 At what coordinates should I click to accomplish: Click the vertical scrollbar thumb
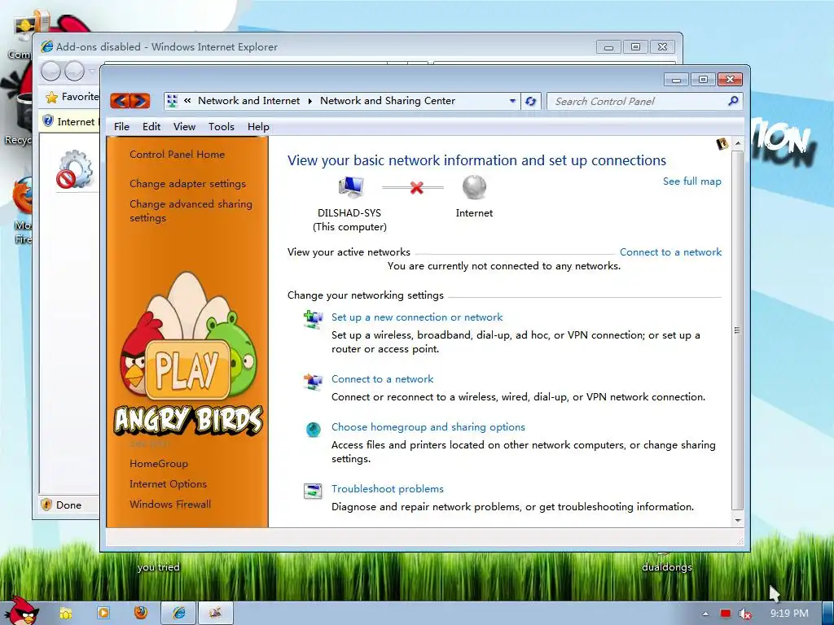737,330
